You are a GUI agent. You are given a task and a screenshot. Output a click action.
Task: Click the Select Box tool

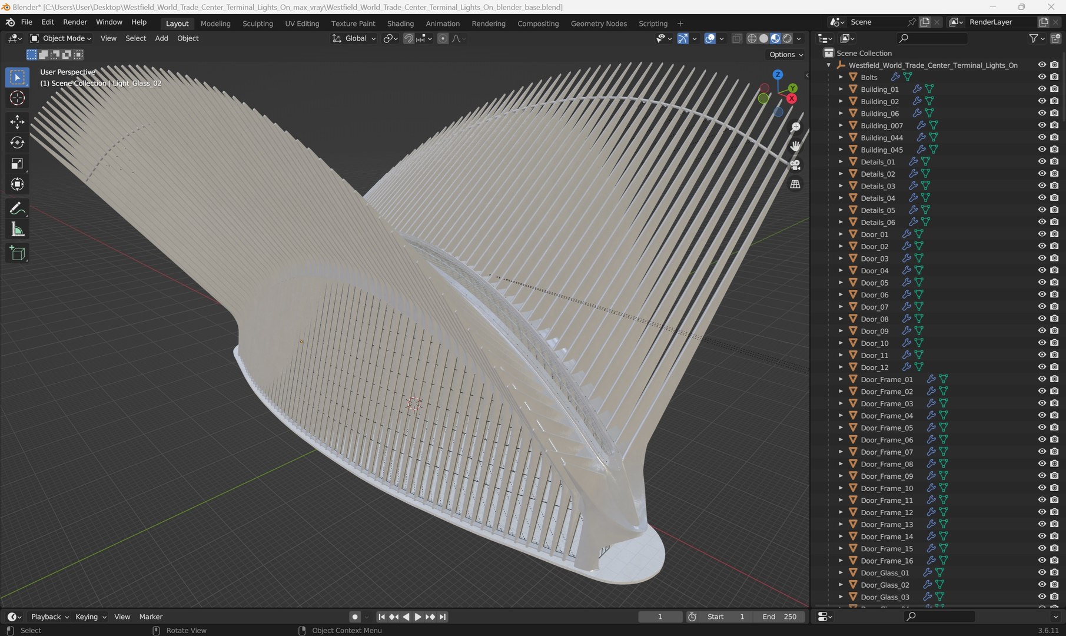(x=17, y=77)
